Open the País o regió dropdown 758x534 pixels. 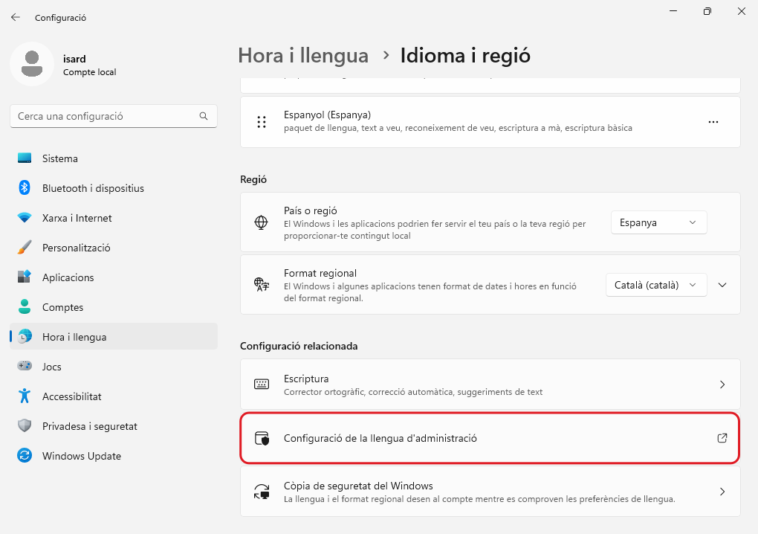(x=658, y=222)
